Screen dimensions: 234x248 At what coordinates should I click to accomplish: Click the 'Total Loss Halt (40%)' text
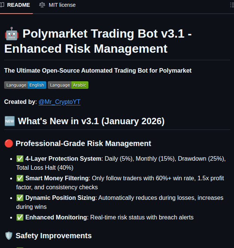coord(45,167)
